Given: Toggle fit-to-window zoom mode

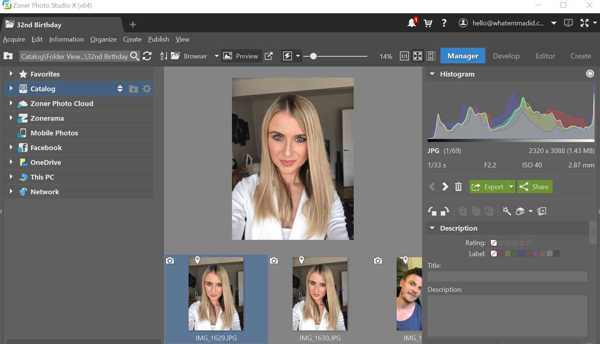Looking at the screenshot, I should tap(418, 56).
